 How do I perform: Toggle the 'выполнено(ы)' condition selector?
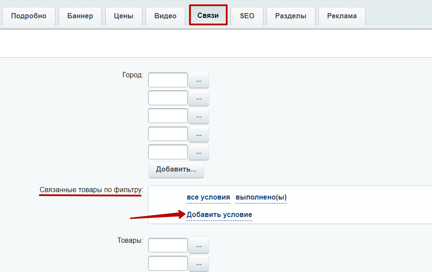click(261, 197)
